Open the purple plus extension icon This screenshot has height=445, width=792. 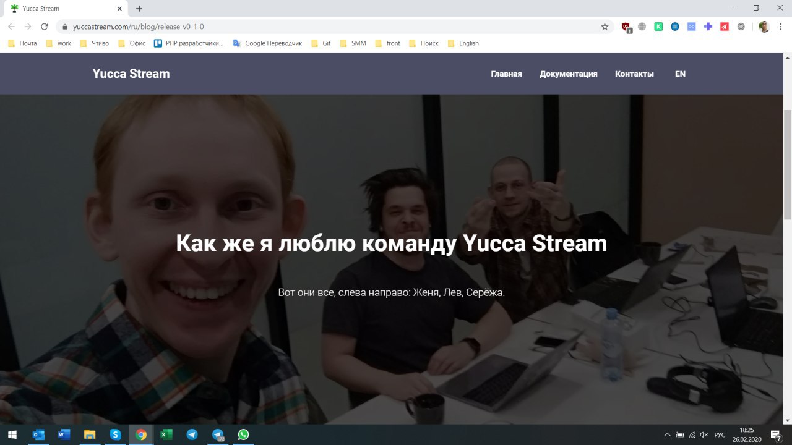(x=708, y=27)
